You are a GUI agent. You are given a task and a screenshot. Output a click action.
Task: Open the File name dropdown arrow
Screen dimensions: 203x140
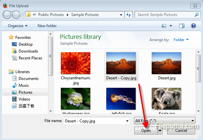[x=127, y=121]
